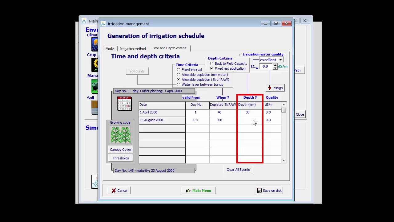Viewport: 394px width, 222px height.
Task: Close the Main window behind
Action: point(305,21)
